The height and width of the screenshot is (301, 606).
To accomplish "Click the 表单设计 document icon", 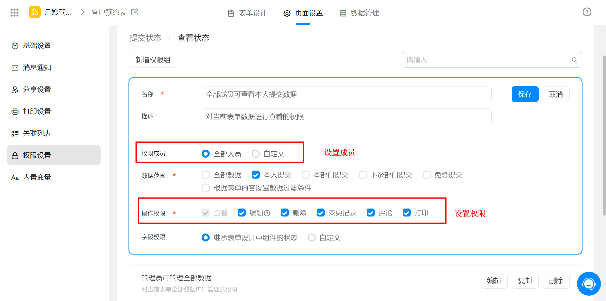I will coord(231,13).
